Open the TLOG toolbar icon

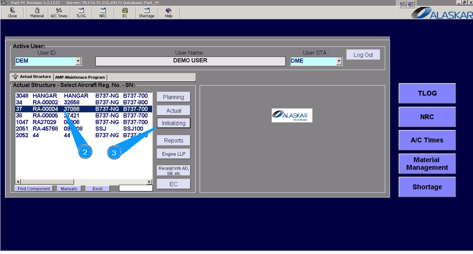coord(81,12)
